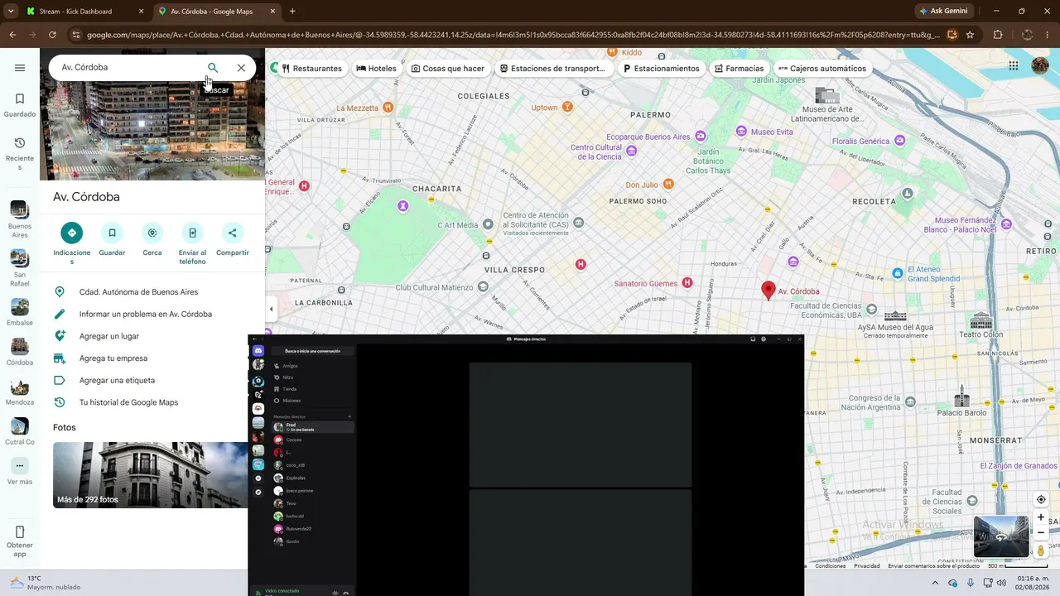Click 'Agrega tu empresa'
The width and height of the screenshot is (1060, 596).
113,358
